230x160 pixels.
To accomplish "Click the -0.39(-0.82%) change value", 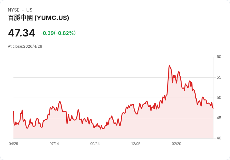I will [58, 33].
